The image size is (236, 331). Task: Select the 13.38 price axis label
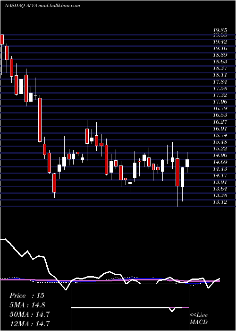[x=220, y=195]
